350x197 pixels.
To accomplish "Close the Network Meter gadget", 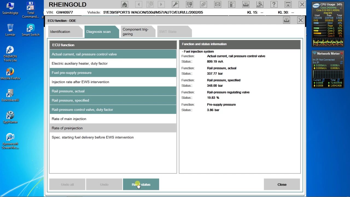I will (x=342, y=53).
